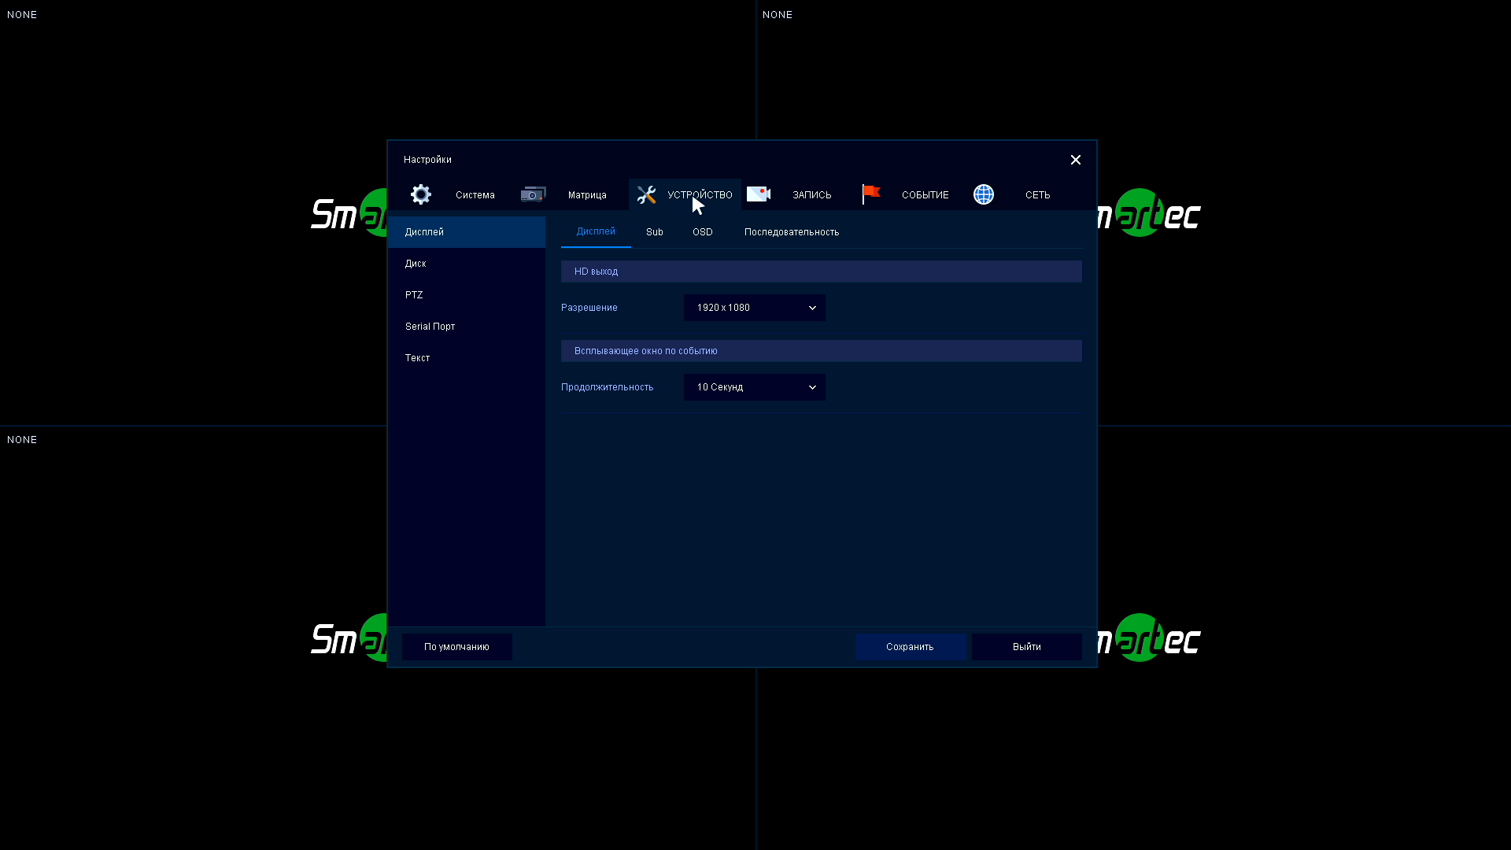Click the globe Сеть icon
The image size is (1511, 850).
(x=984, y=194)
